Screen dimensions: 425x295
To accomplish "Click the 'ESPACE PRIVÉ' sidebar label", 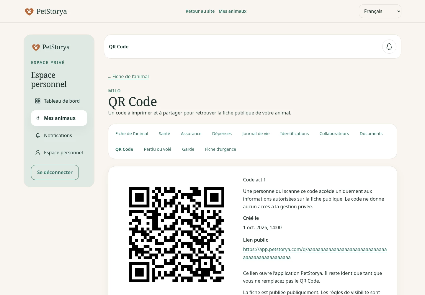I will pyautogui.click(x=48, y=63).
